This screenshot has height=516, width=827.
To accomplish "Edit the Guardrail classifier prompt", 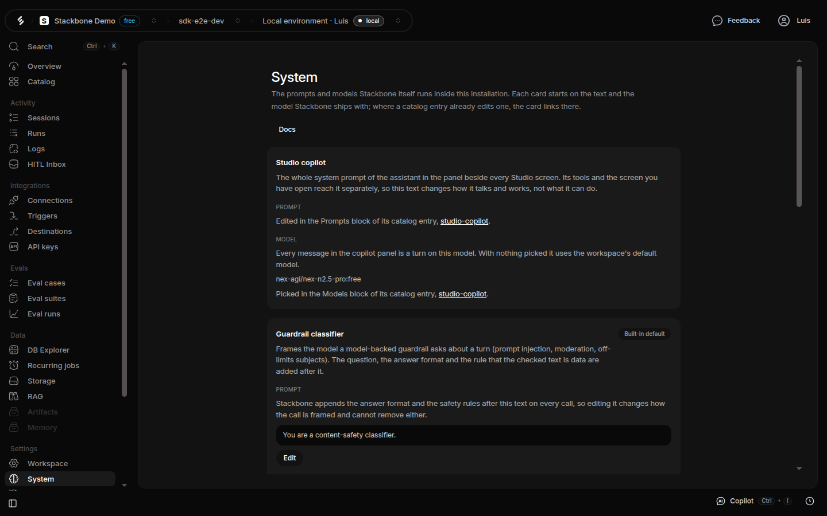I will pos(289,458).
